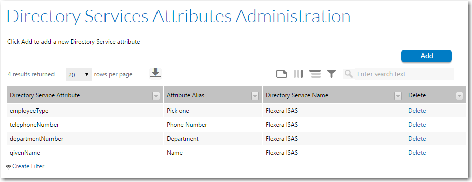Screen dimensions: 472x182
Task: Open the column chooser icon
Action: click(x=298, y=74)
